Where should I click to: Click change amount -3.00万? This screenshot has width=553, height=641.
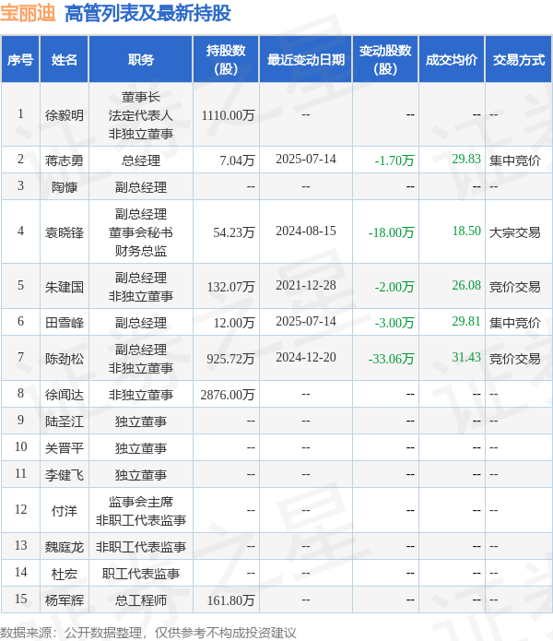point(394,323)
